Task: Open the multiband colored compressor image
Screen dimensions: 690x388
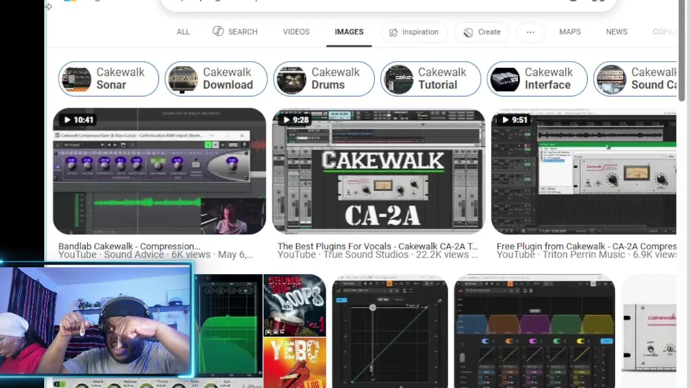Action: pyautogui.click(x=534, y=331)
